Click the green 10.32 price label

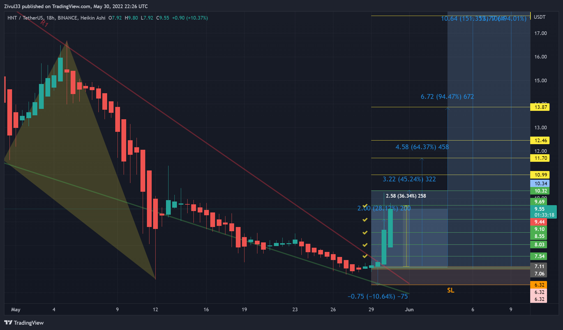click(540, 191)
